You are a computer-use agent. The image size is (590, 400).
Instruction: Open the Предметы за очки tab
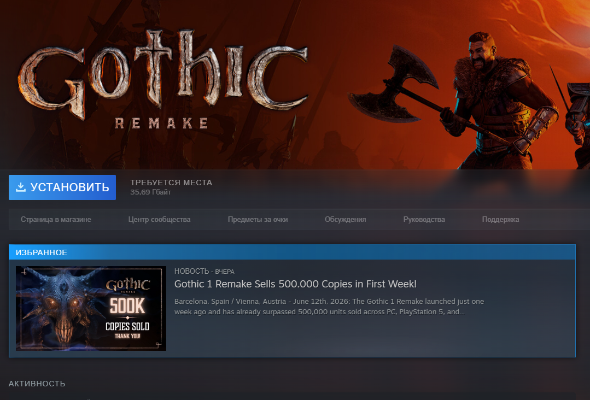pos(258,220)
